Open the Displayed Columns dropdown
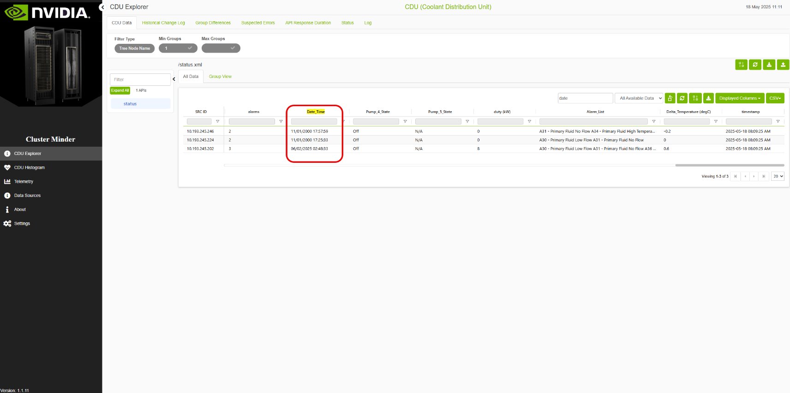This screenshot has height=393, width=790. click(740, 98)
